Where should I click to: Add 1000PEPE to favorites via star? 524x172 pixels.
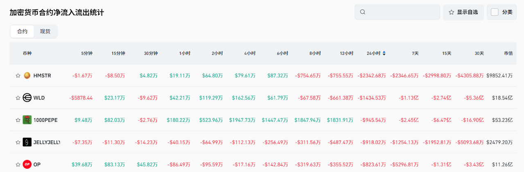coord(18,120)
